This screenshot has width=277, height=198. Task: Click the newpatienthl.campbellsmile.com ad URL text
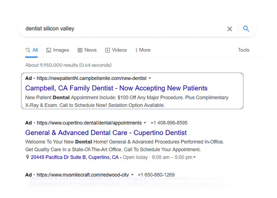92,78
